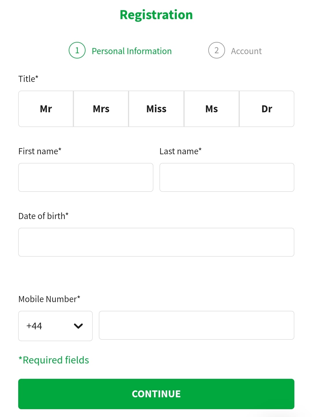
Task: Click the step 1 circle indicator
Action: tap(77, 50)
